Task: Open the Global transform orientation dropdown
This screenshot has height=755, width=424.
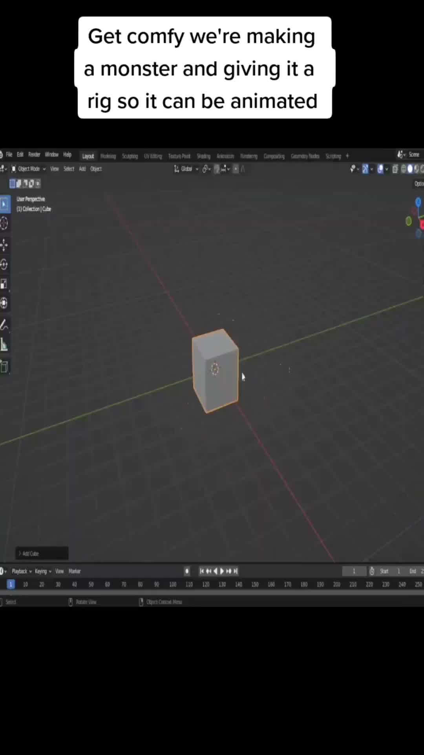Action: (x=186, y=169)
